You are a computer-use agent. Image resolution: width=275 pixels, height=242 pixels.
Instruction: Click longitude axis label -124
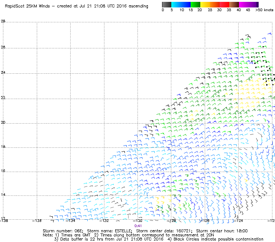tap(238, 220)
